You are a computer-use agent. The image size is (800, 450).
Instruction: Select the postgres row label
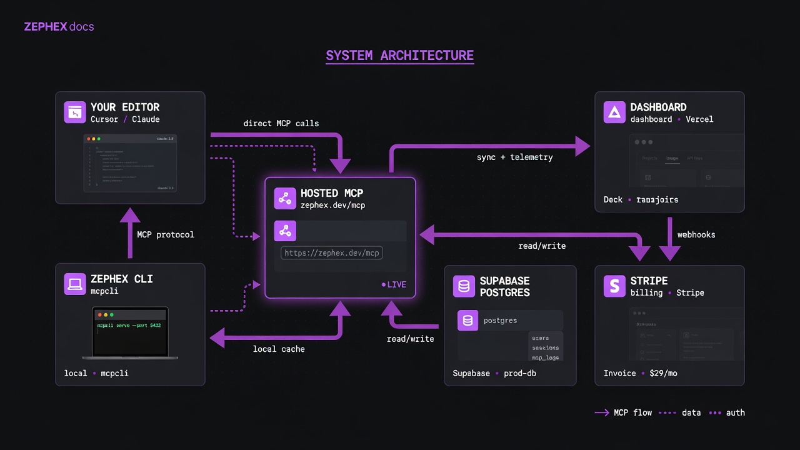500,321
